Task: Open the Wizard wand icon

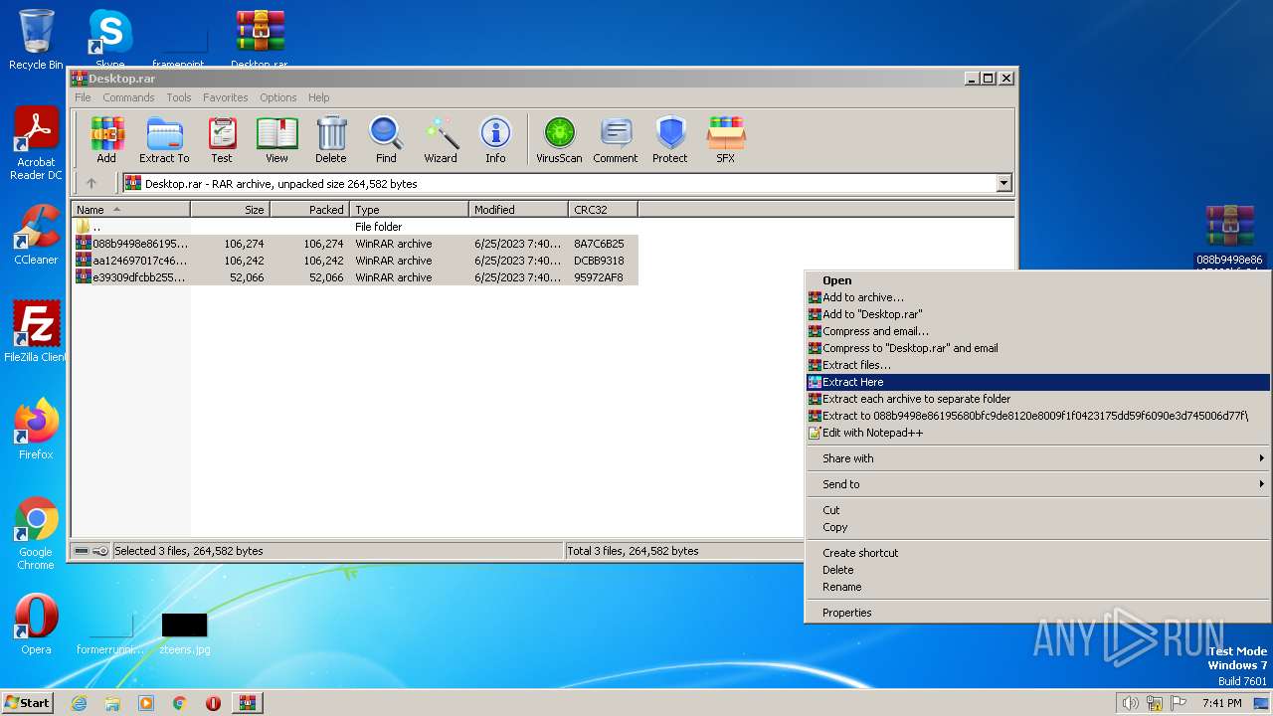Action: [441, 139]
